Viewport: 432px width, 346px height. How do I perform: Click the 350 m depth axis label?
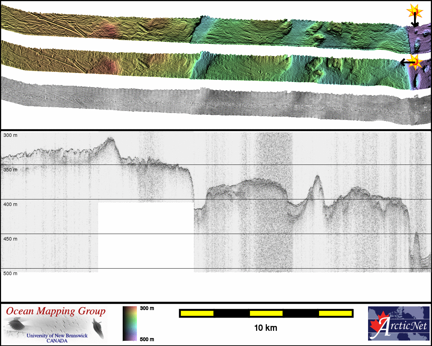10,170
